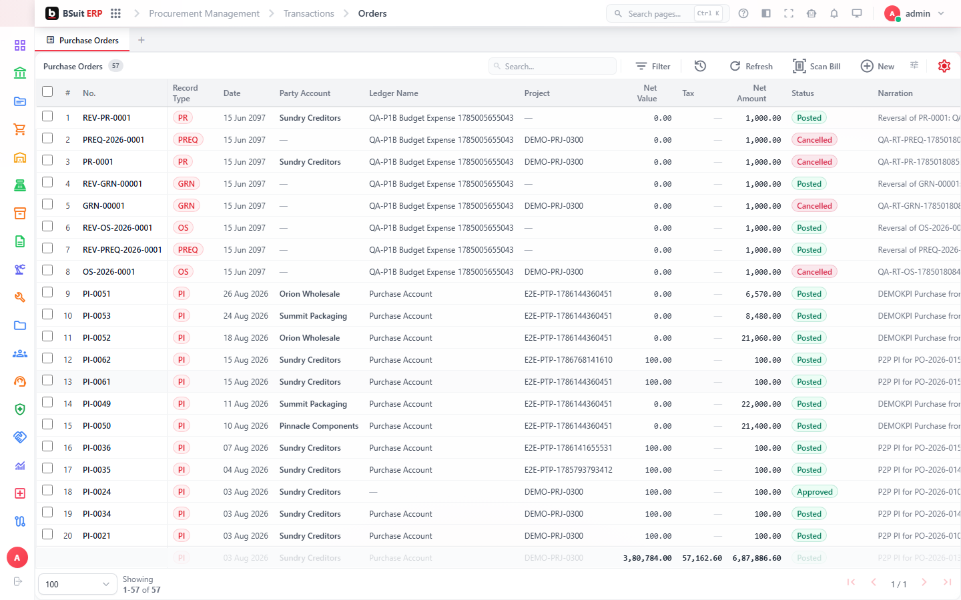
Task: Open the bank building icon in the sidebar
Action: pyautogui.click(x=20, y=73)
